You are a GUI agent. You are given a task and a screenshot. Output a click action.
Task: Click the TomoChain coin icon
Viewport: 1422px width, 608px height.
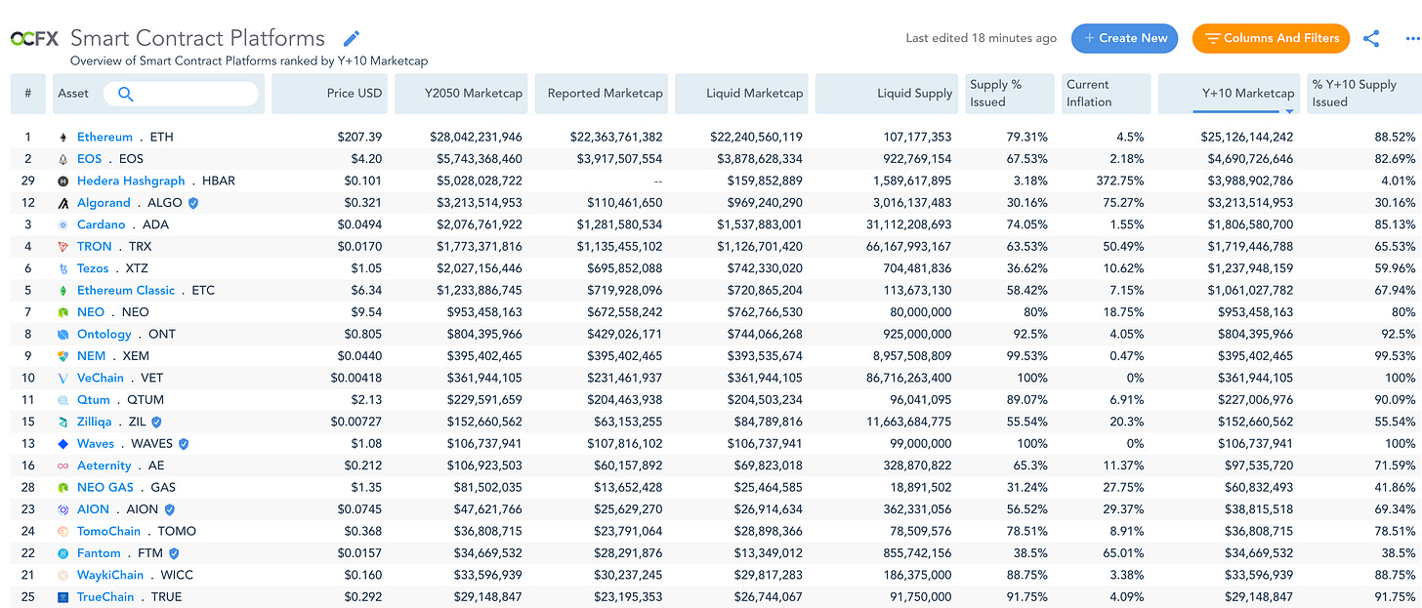pos(63,532)
